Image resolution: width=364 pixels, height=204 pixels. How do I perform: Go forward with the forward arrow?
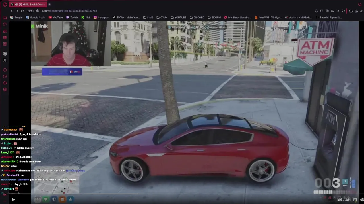click(17, 11)
